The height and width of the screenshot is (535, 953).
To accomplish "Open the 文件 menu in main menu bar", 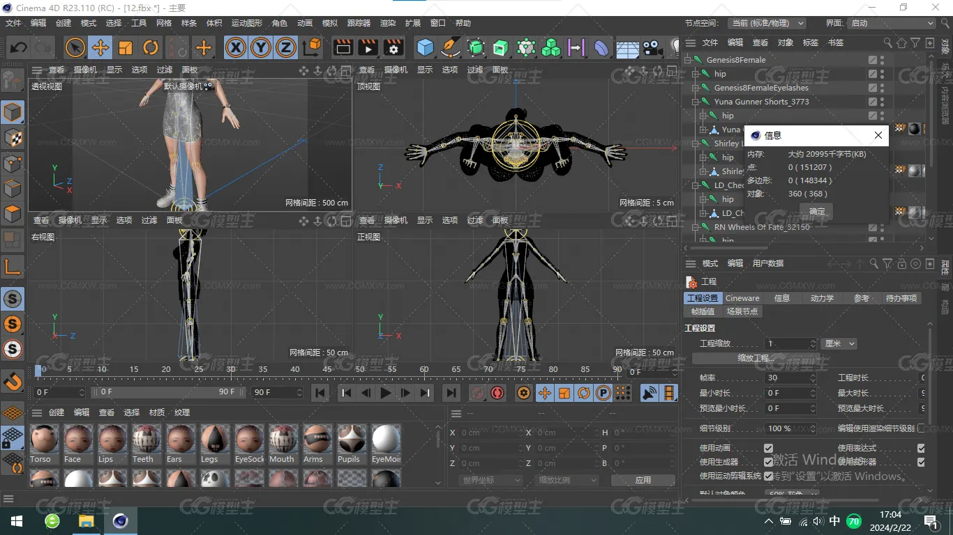I will pos(13,23).
